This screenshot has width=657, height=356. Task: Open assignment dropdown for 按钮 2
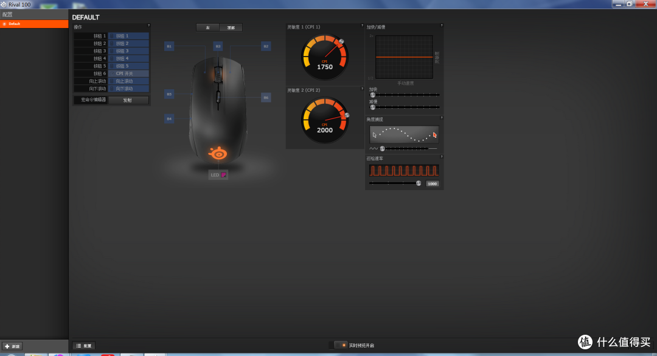pyautogui.click(x=128, y=44)
